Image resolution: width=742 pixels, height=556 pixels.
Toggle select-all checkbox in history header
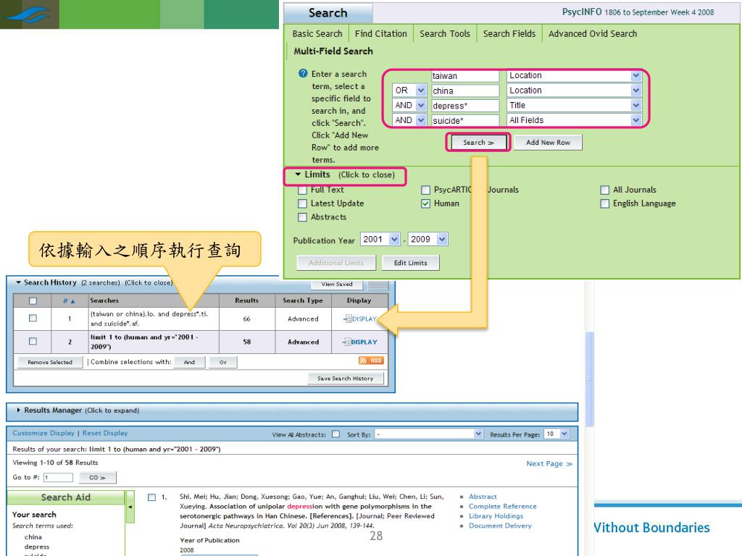33,300
